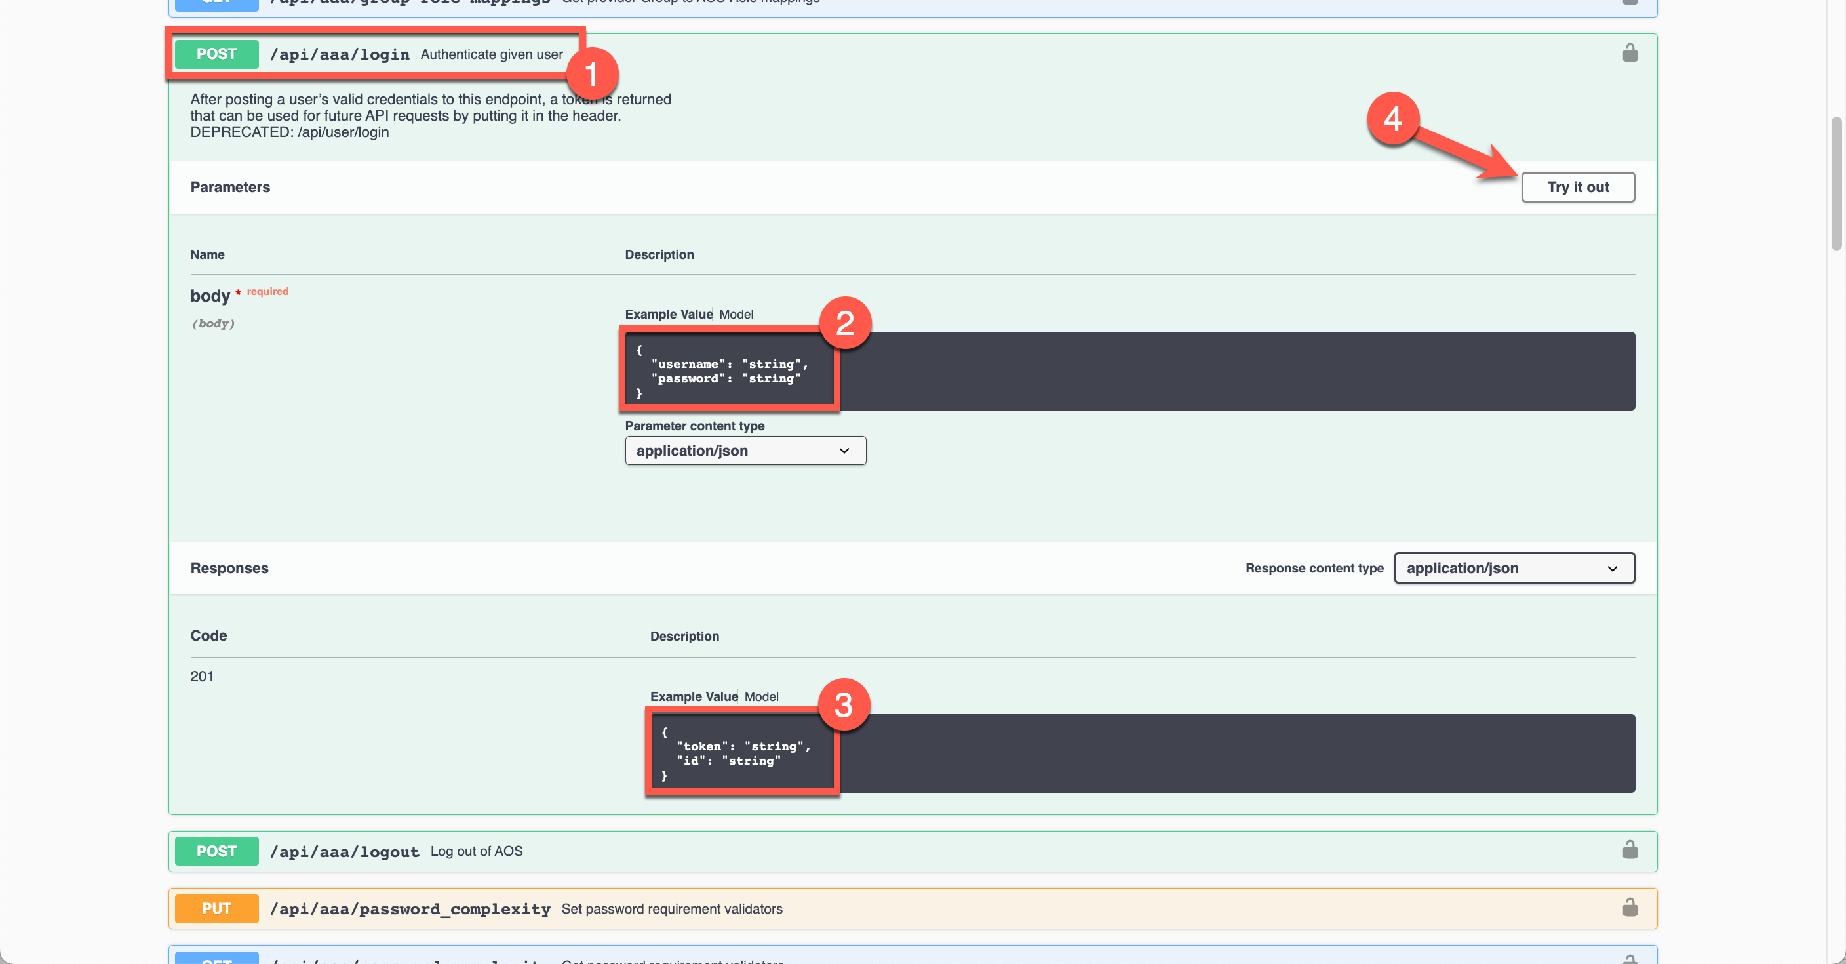Click the vertical page scrollbar thumb

point(1836,183)
